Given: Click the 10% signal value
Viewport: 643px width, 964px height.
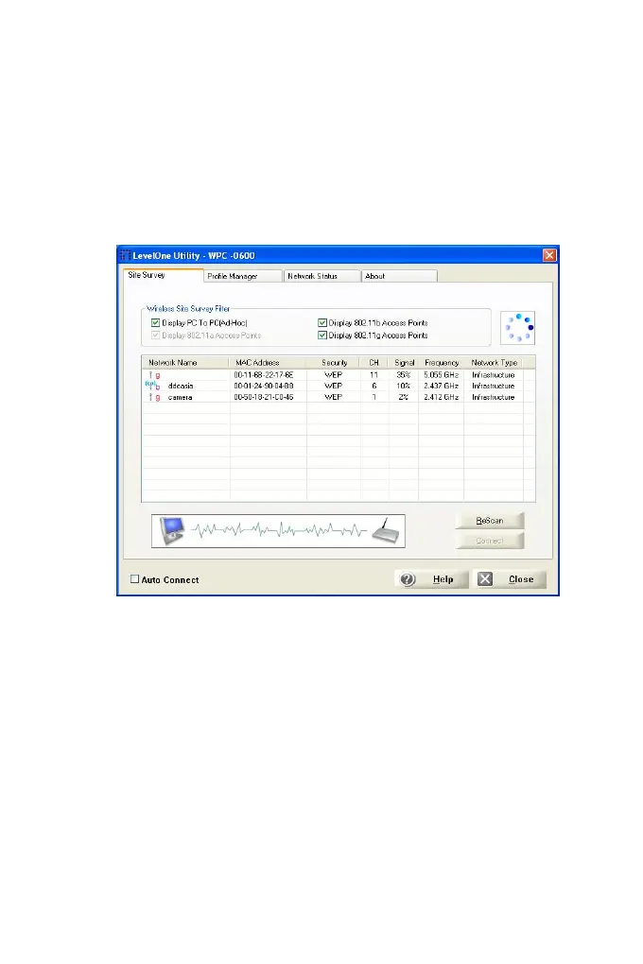Looking at the screenshot, I should [x=404, y=387].
